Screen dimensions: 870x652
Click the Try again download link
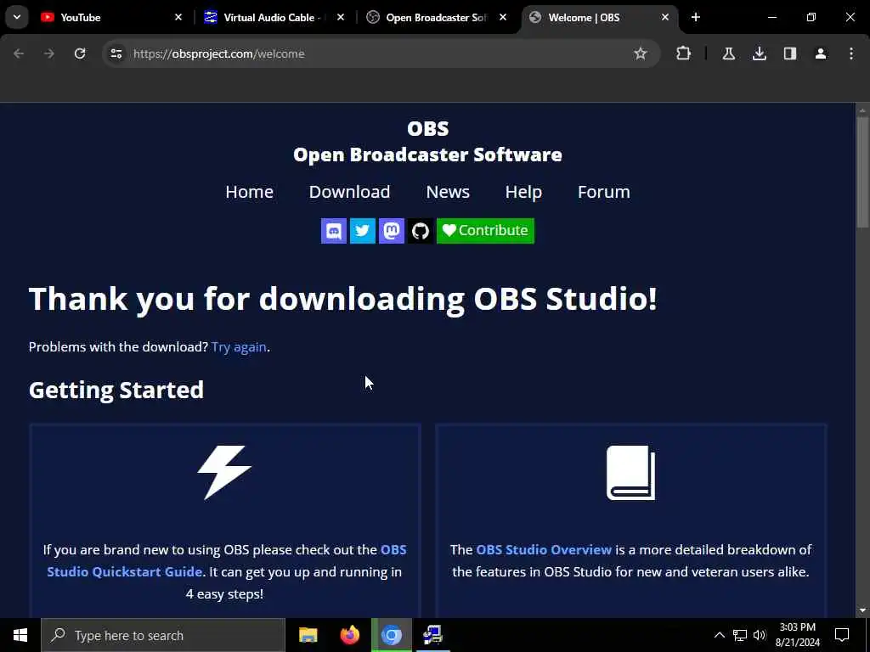(x=239, y=347)
